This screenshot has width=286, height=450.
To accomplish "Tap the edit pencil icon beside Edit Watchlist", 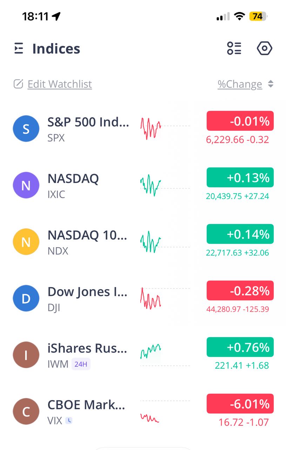I will click(18, 84).
